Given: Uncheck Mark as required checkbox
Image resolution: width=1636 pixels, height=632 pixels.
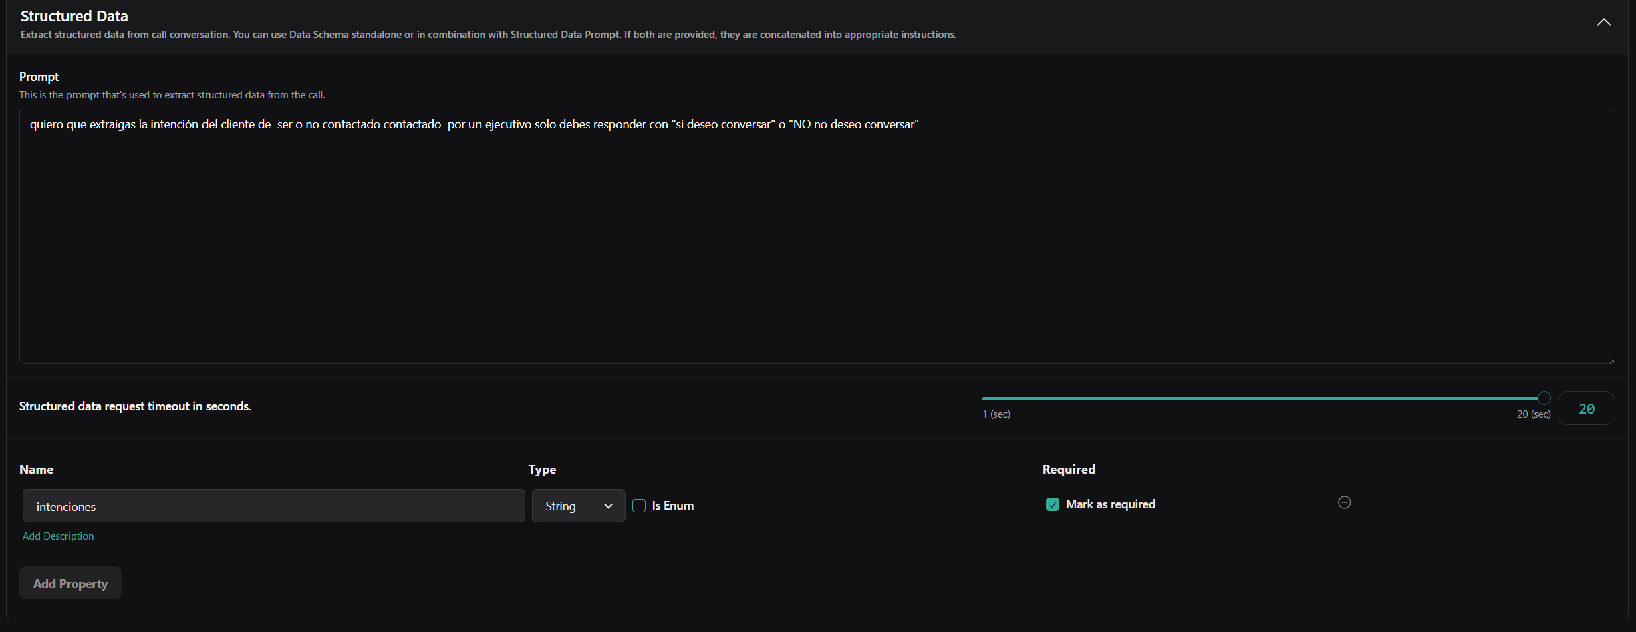Looking at the screenshot, I should click(1053, 504).
